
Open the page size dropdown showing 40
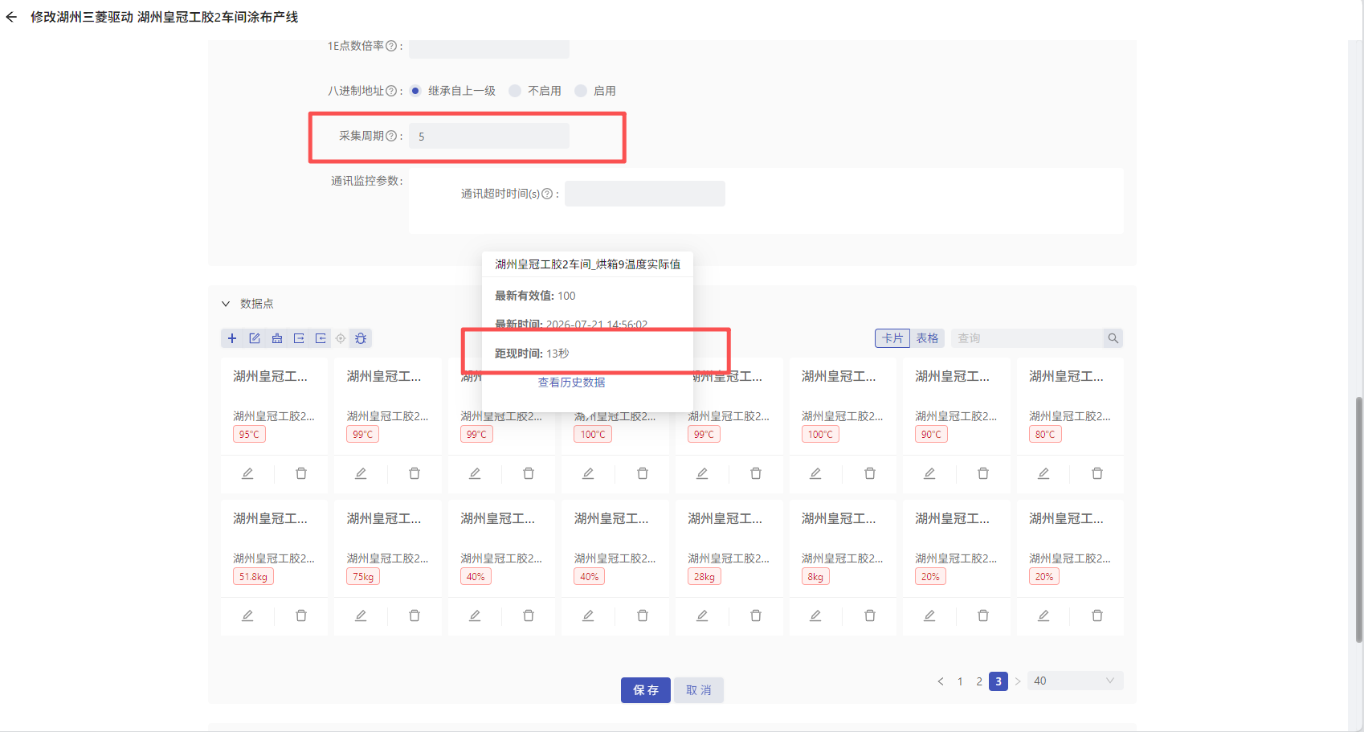pyautogui.click(x=1075, y=681)
